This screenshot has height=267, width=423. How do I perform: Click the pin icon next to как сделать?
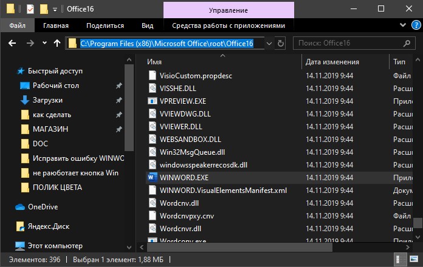point(119,115)
